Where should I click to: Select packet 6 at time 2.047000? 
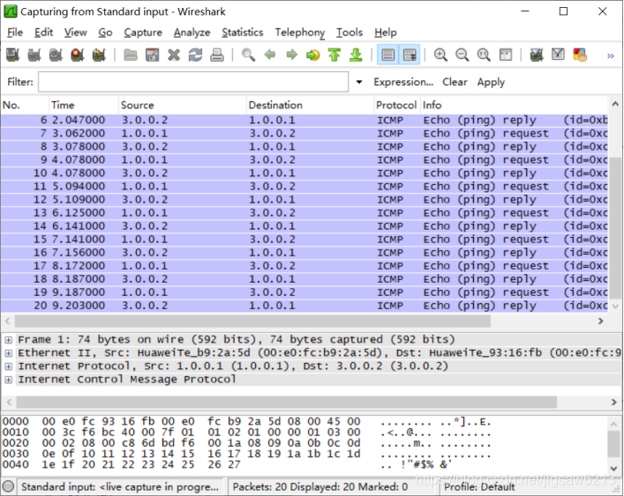[x=304, y=120]
